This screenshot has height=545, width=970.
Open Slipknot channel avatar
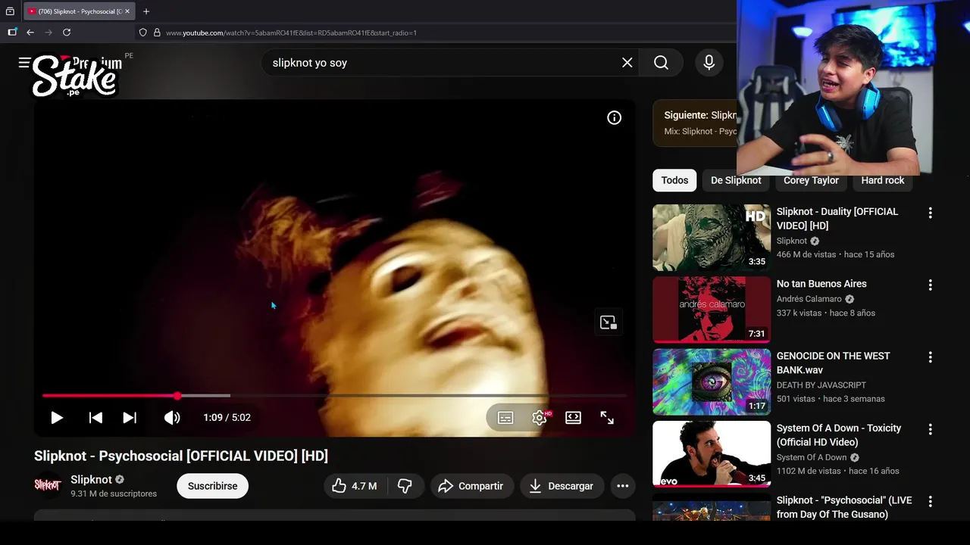[x=48, y=485]
